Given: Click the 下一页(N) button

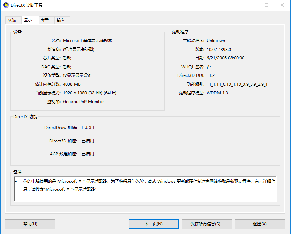Looking at the screenshot, I should pyautogui.click(x=154, y=224).
